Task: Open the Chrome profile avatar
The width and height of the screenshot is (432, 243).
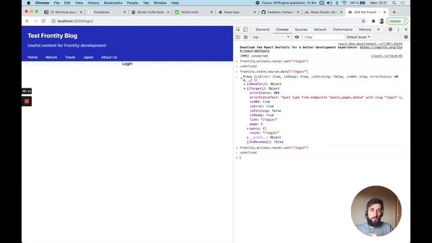Action: click(x=381, y=21)
